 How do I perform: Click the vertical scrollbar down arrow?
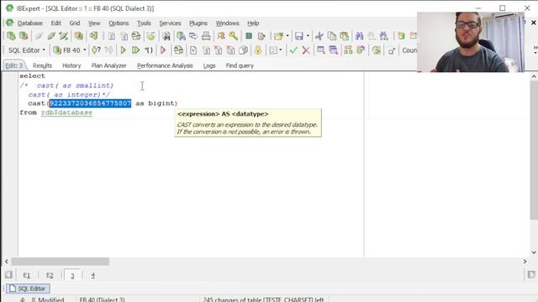pyautogui.click(x=534, y=253)
